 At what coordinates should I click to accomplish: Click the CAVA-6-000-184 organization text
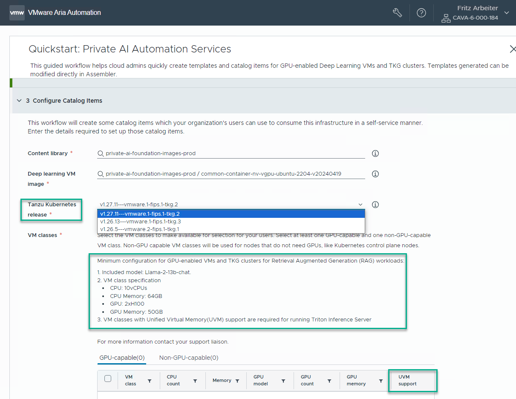point(476,18)
